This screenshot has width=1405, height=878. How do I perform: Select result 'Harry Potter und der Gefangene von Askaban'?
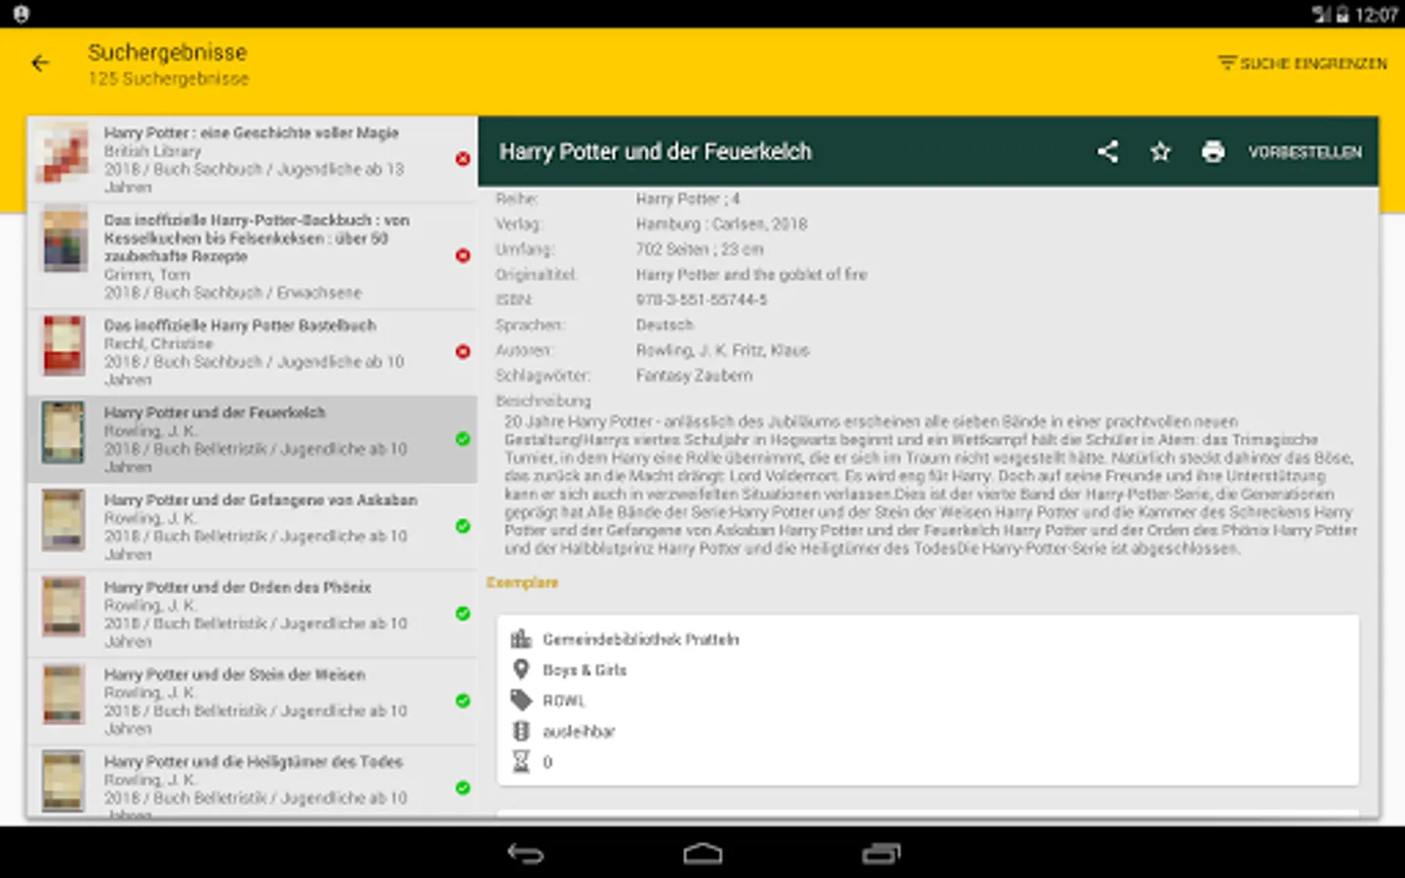click(252, 526)
